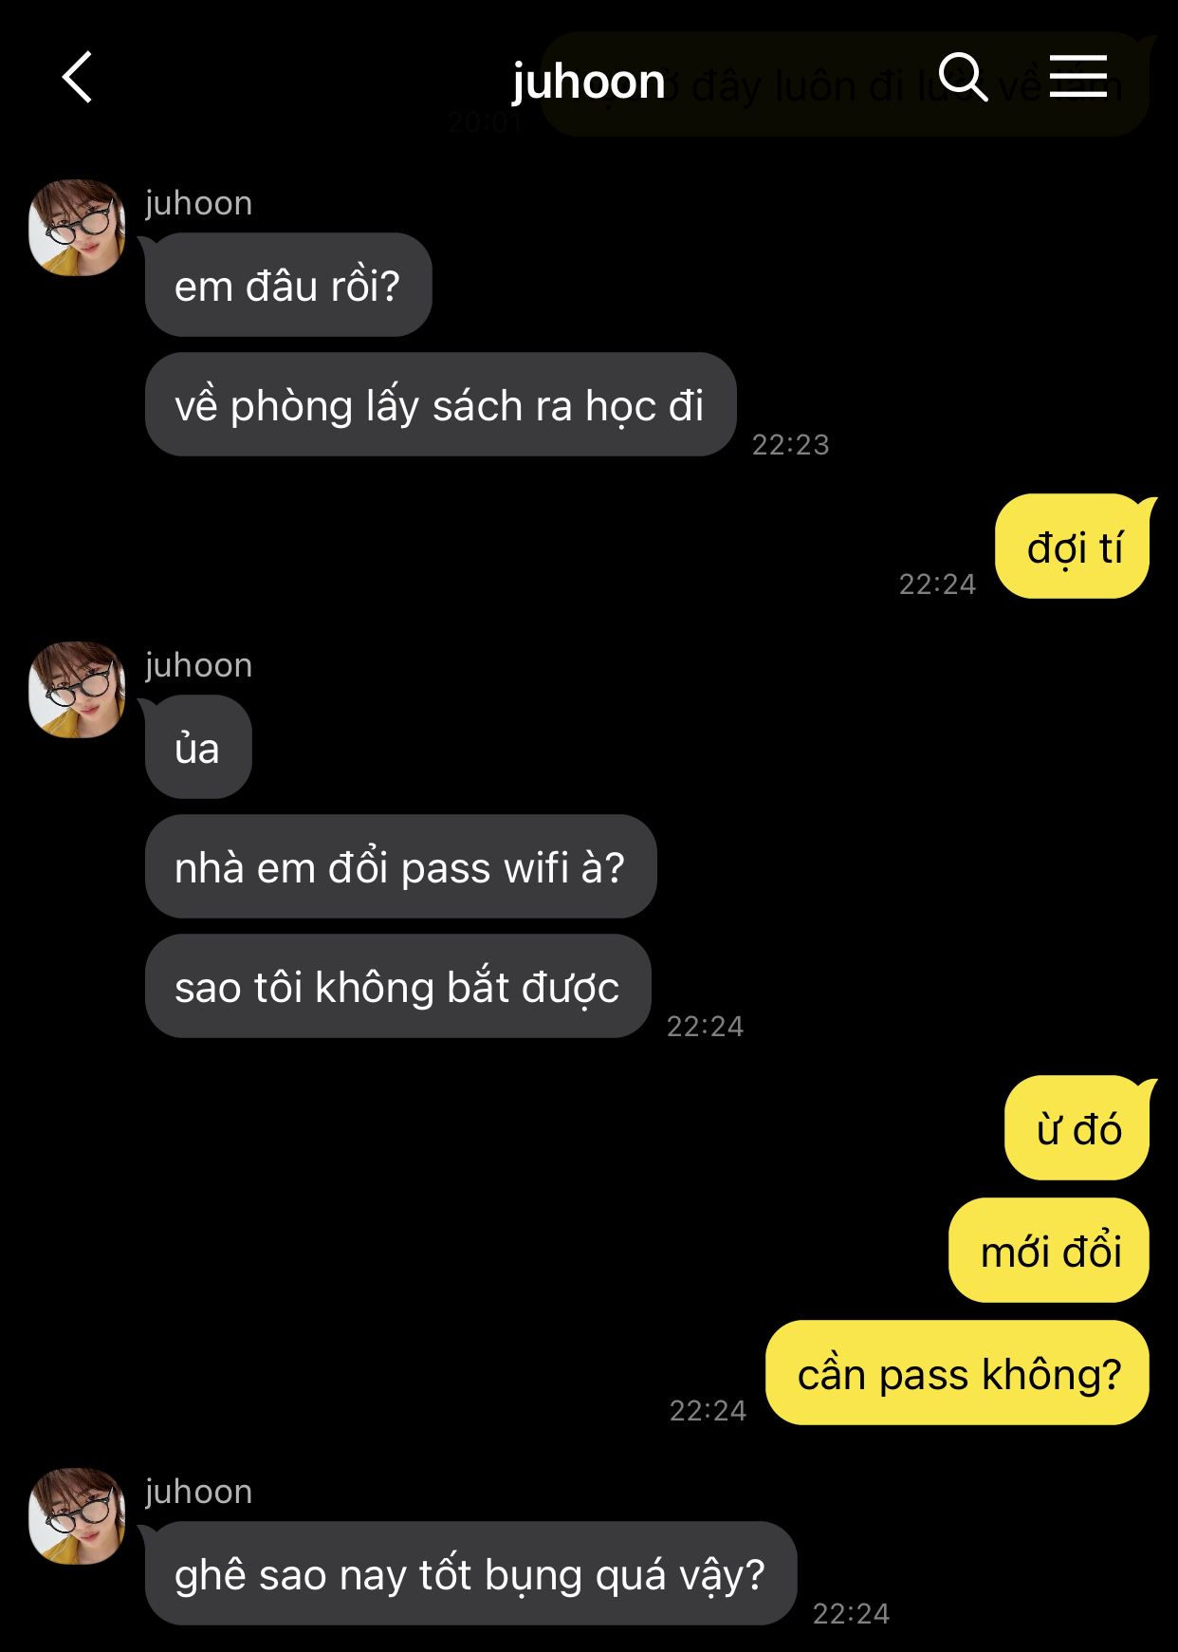The width and height of the screenshot is (1178, 1652).
Task: Tap juhoon's avatar beside the "ủa" message
Action: point(77,690)
